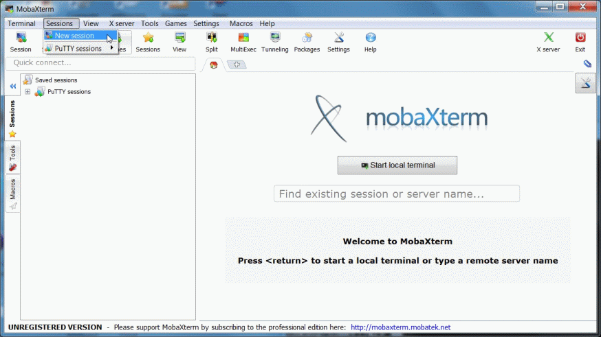
Task: Open the Tunneling toolbar tool
Action: [275, 42]
